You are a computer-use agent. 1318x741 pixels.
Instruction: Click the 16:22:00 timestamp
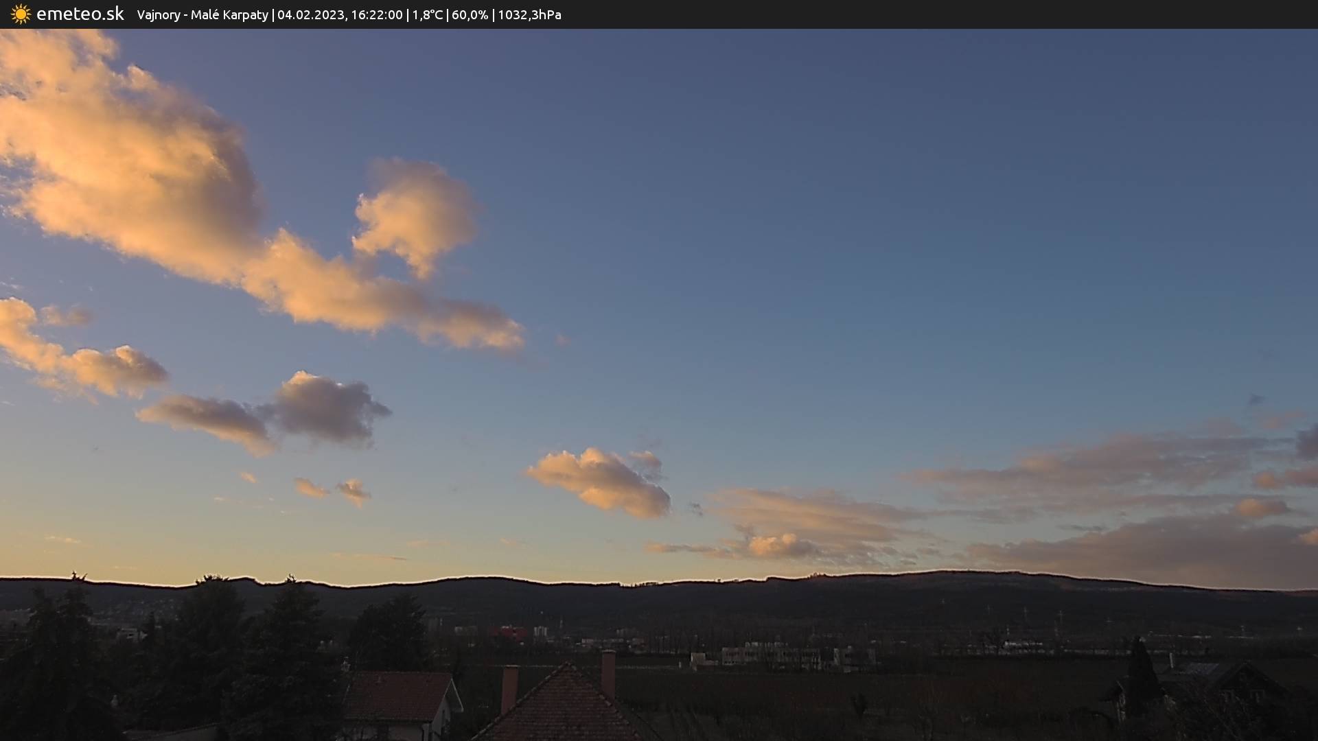[376, 15]
